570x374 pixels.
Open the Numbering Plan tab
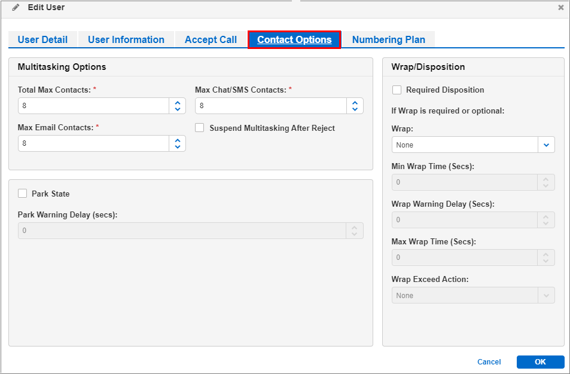[x=388, y=39]
